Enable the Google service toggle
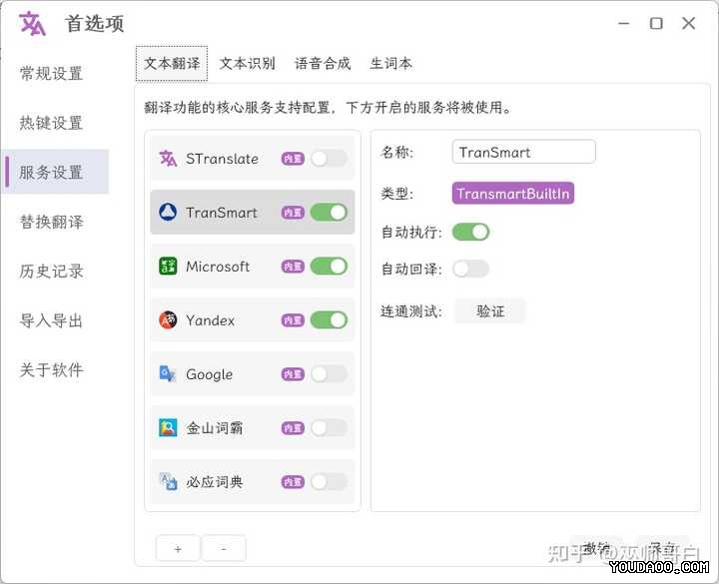719x584 pixels. tap(329, 374)
